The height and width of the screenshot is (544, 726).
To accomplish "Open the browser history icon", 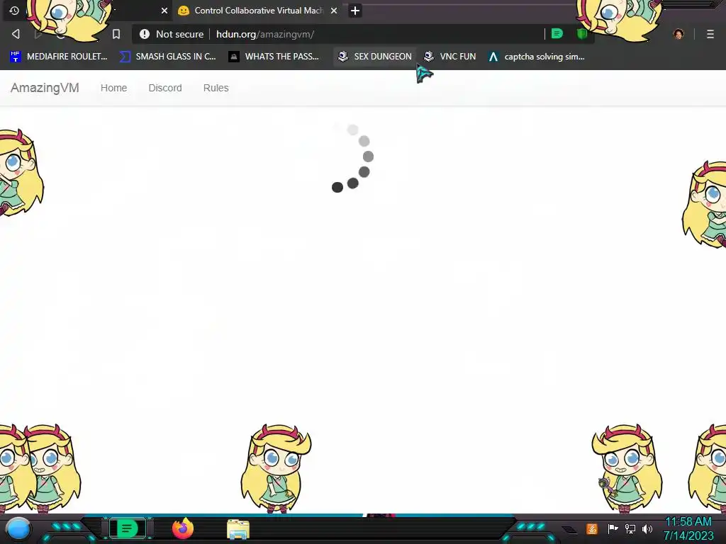I will tap(14, 10).
